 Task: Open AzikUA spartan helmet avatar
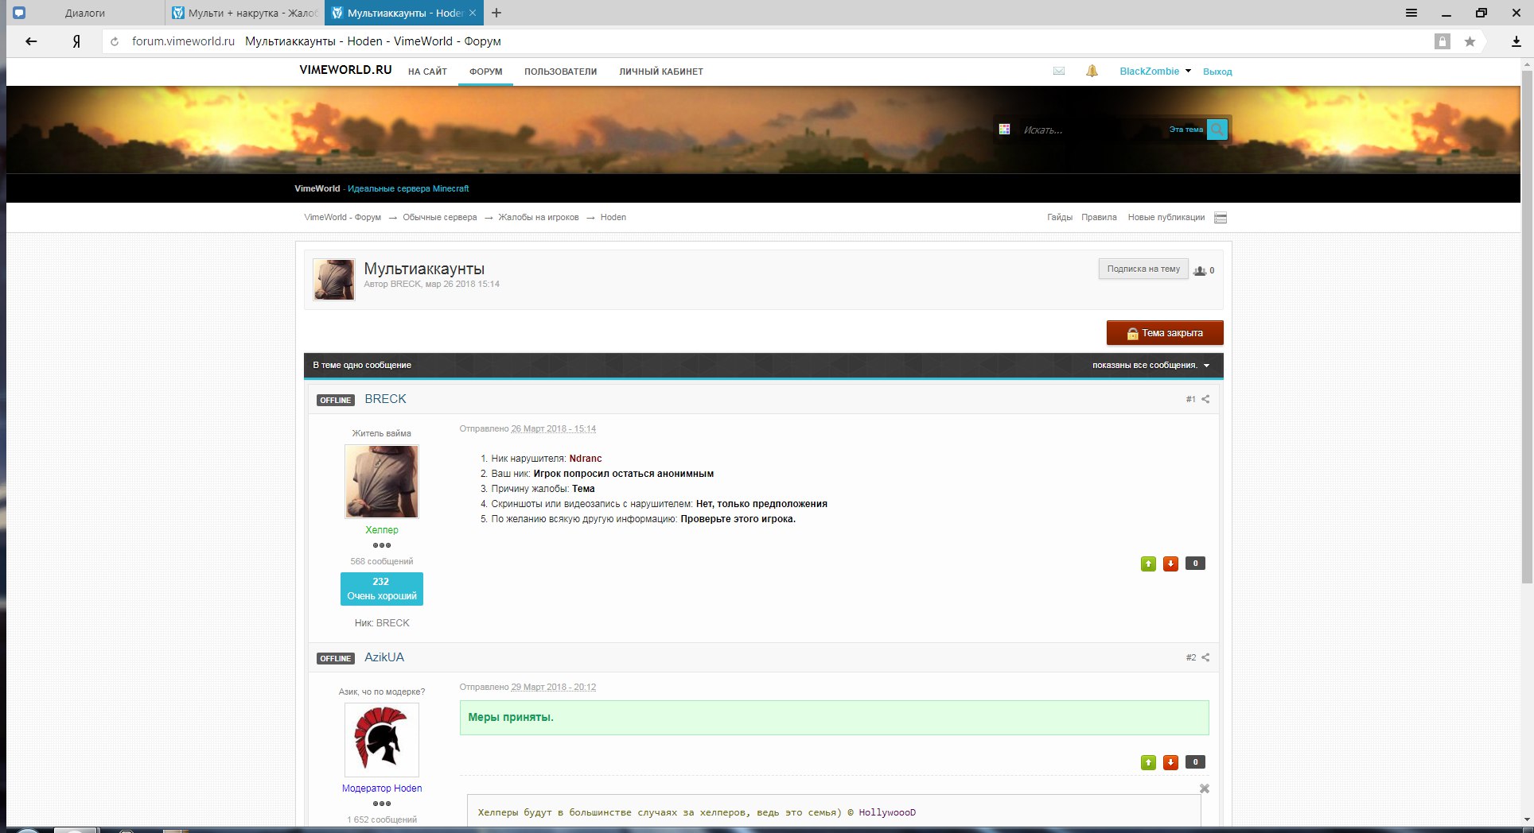[381, 740]
